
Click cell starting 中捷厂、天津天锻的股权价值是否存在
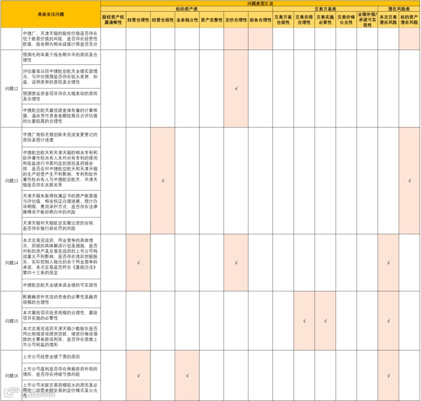pos(61,38)
